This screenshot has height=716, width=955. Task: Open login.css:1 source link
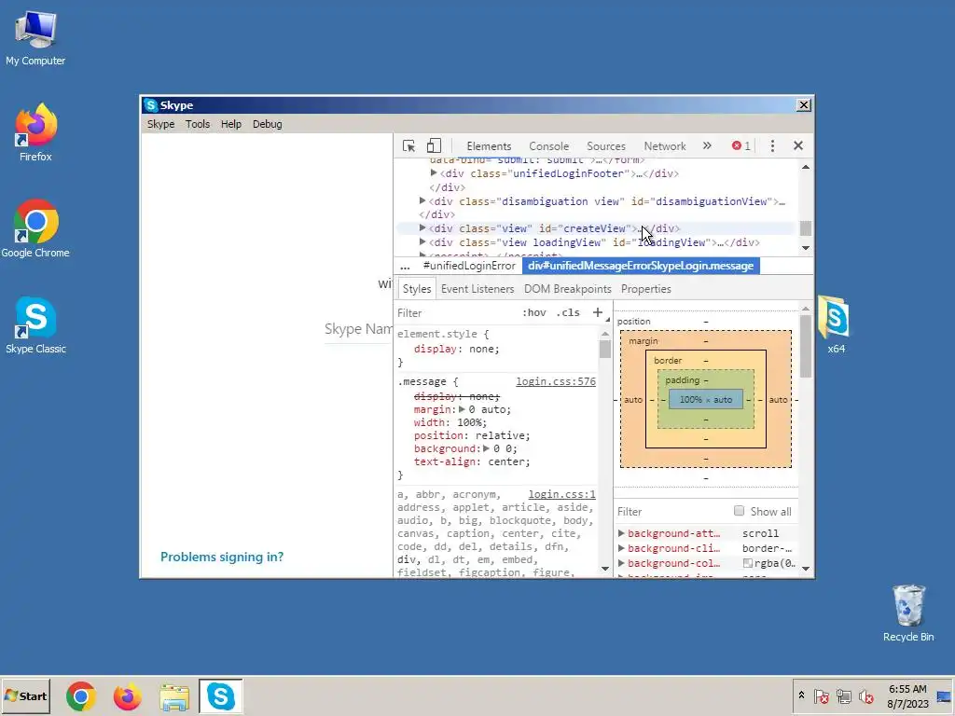tap(561, 494)
